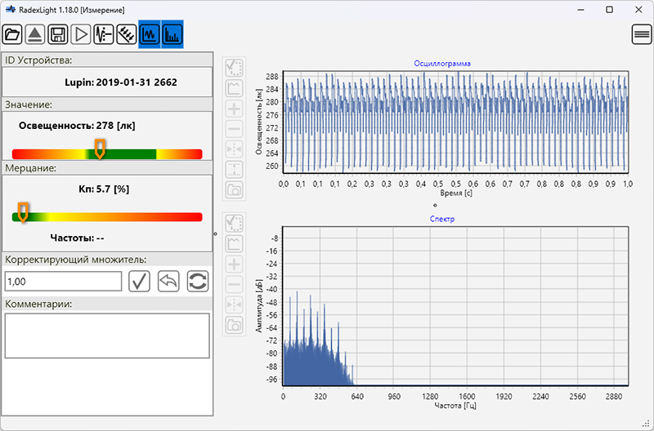Start measurement with the play button
The image size is (654, 431).
coord(81,34)
